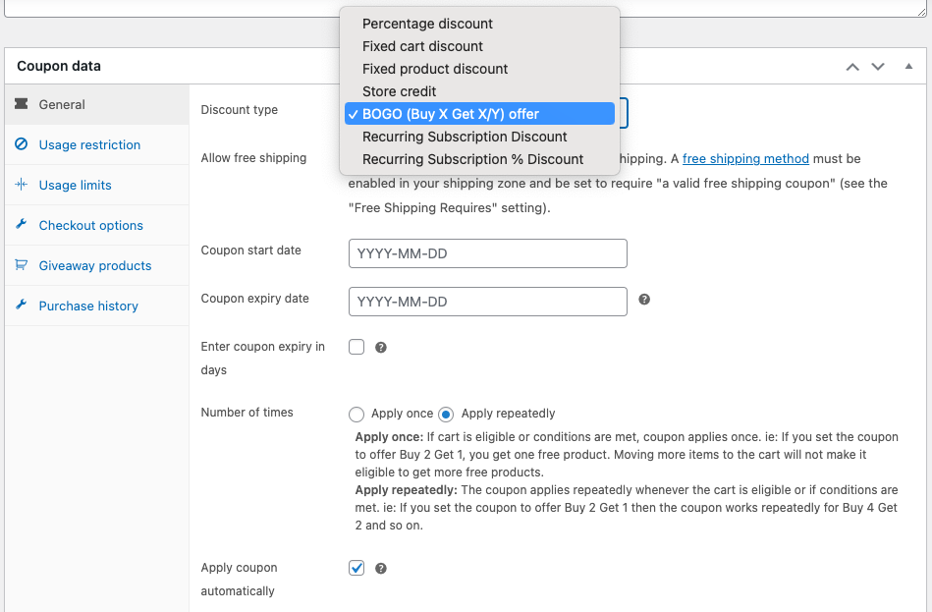Choose Recurring Subscription Discount option
This screenshot has height=612, width=932.
tap(479, 137)
